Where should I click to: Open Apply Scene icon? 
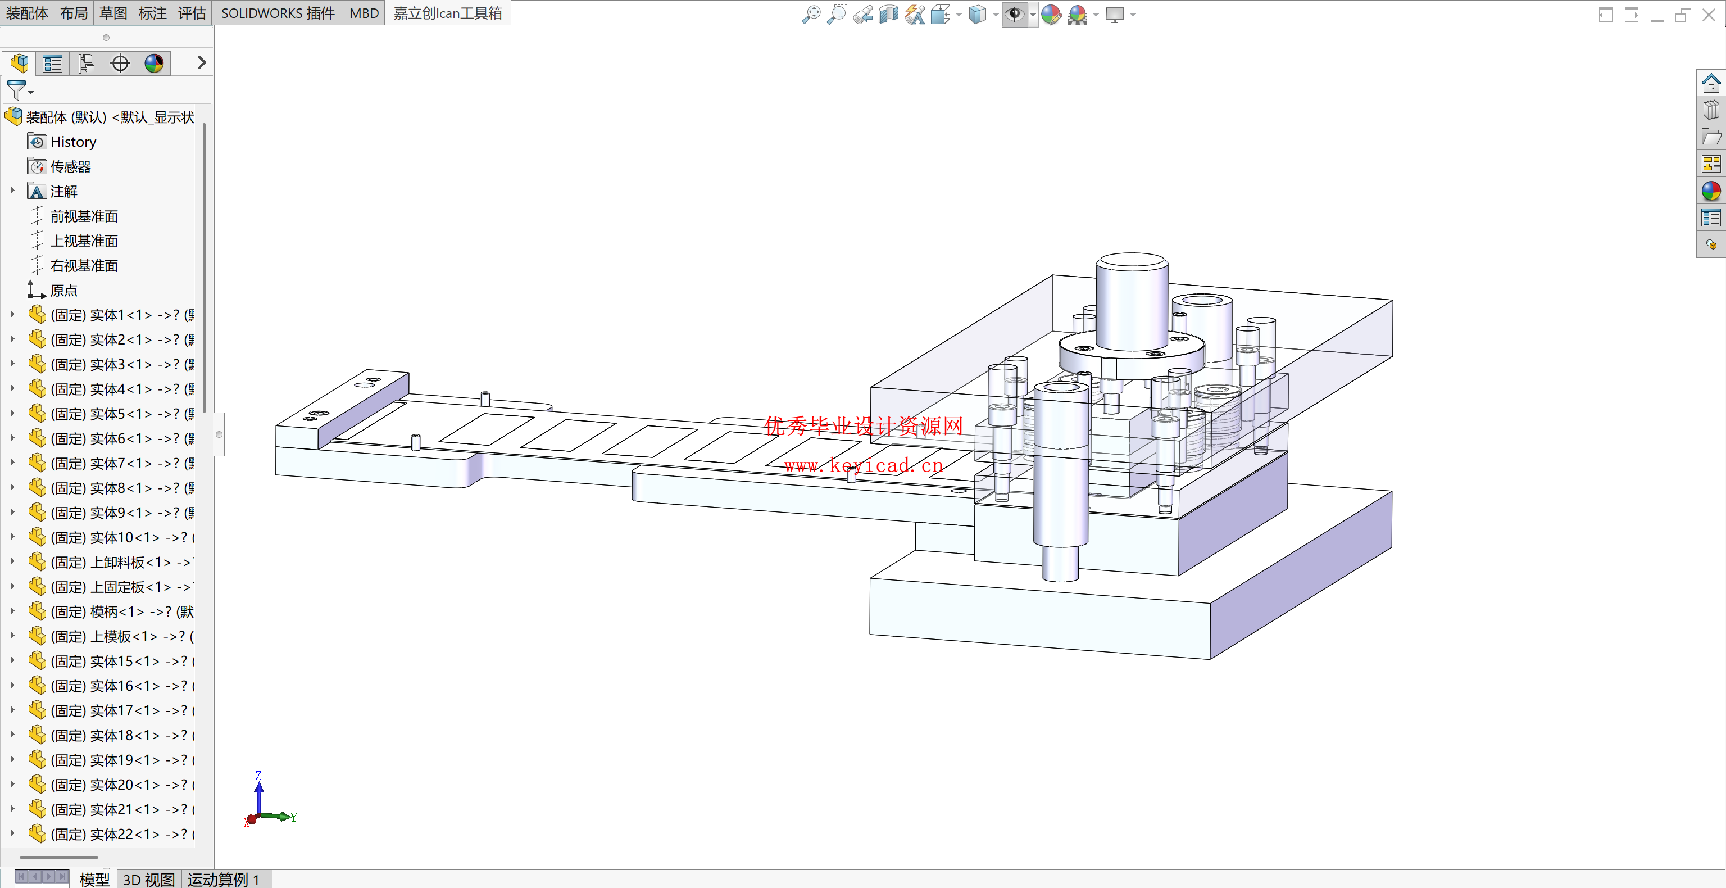click(1078, 14)
